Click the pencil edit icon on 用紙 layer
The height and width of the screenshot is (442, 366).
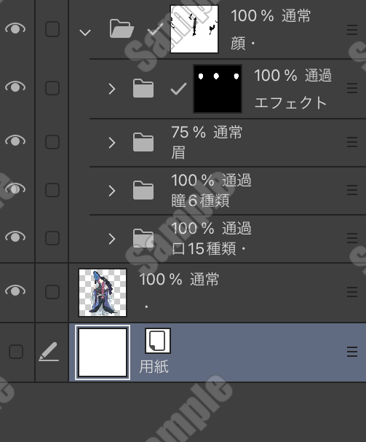49,352
